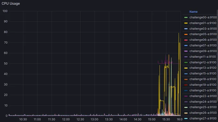The width and height of the screenshot is (218, 122).
Task: Open yellow color swatch for challenge01-a:9100
Action: 186,23
